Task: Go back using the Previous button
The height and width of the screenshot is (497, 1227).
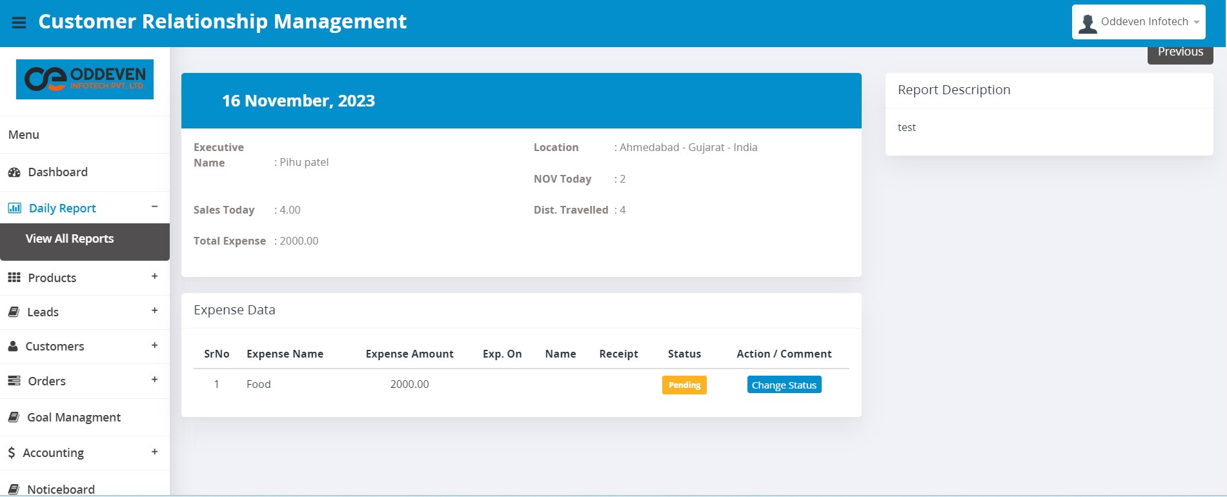Action: pos(1180,53)
